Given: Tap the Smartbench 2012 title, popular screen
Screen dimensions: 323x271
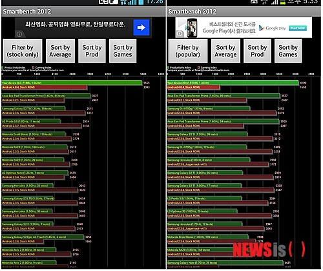Looking at the screenshot, I should [x=192, y=12].
